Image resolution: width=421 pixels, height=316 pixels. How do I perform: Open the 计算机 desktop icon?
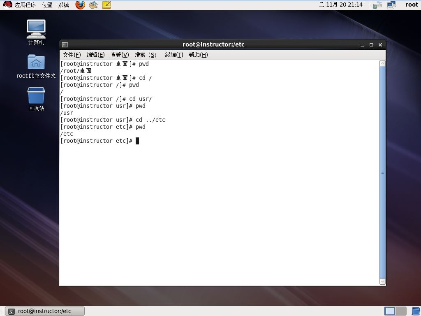click(36, 32)
